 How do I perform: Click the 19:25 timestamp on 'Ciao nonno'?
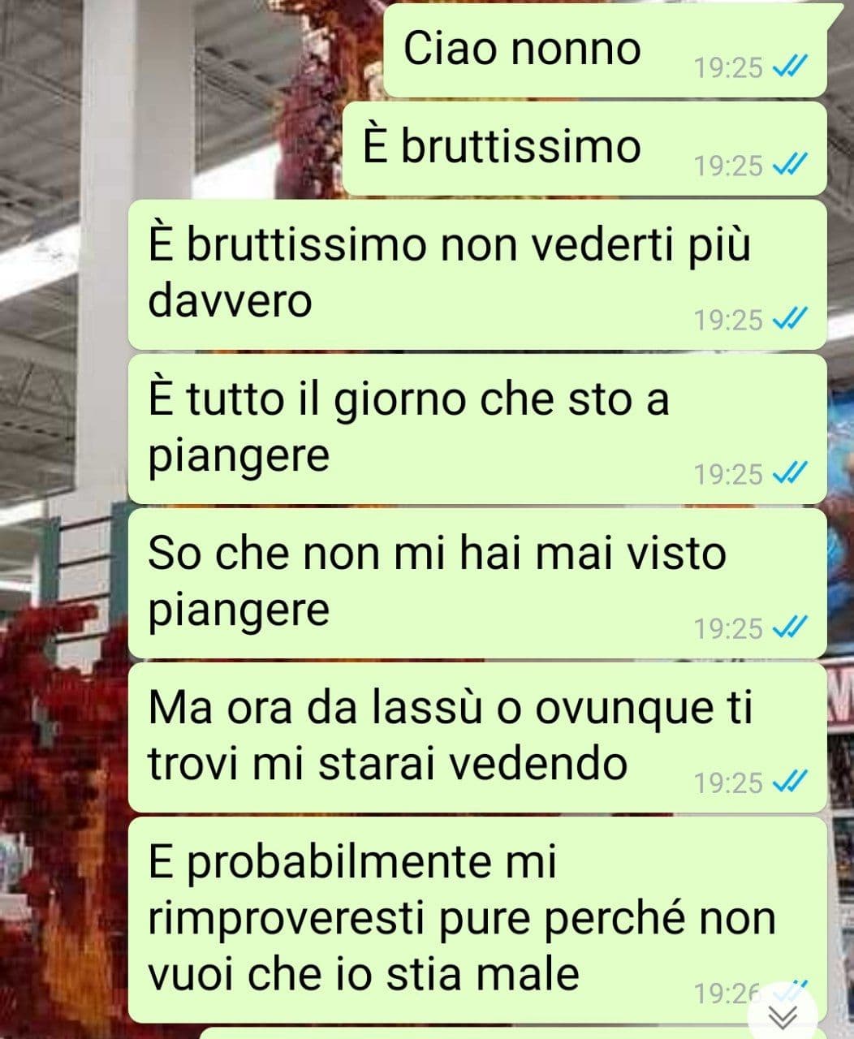(x=728, y=69)
